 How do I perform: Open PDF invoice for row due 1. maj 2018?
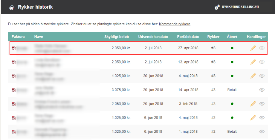pyautogui.click(x=14, y=132)
